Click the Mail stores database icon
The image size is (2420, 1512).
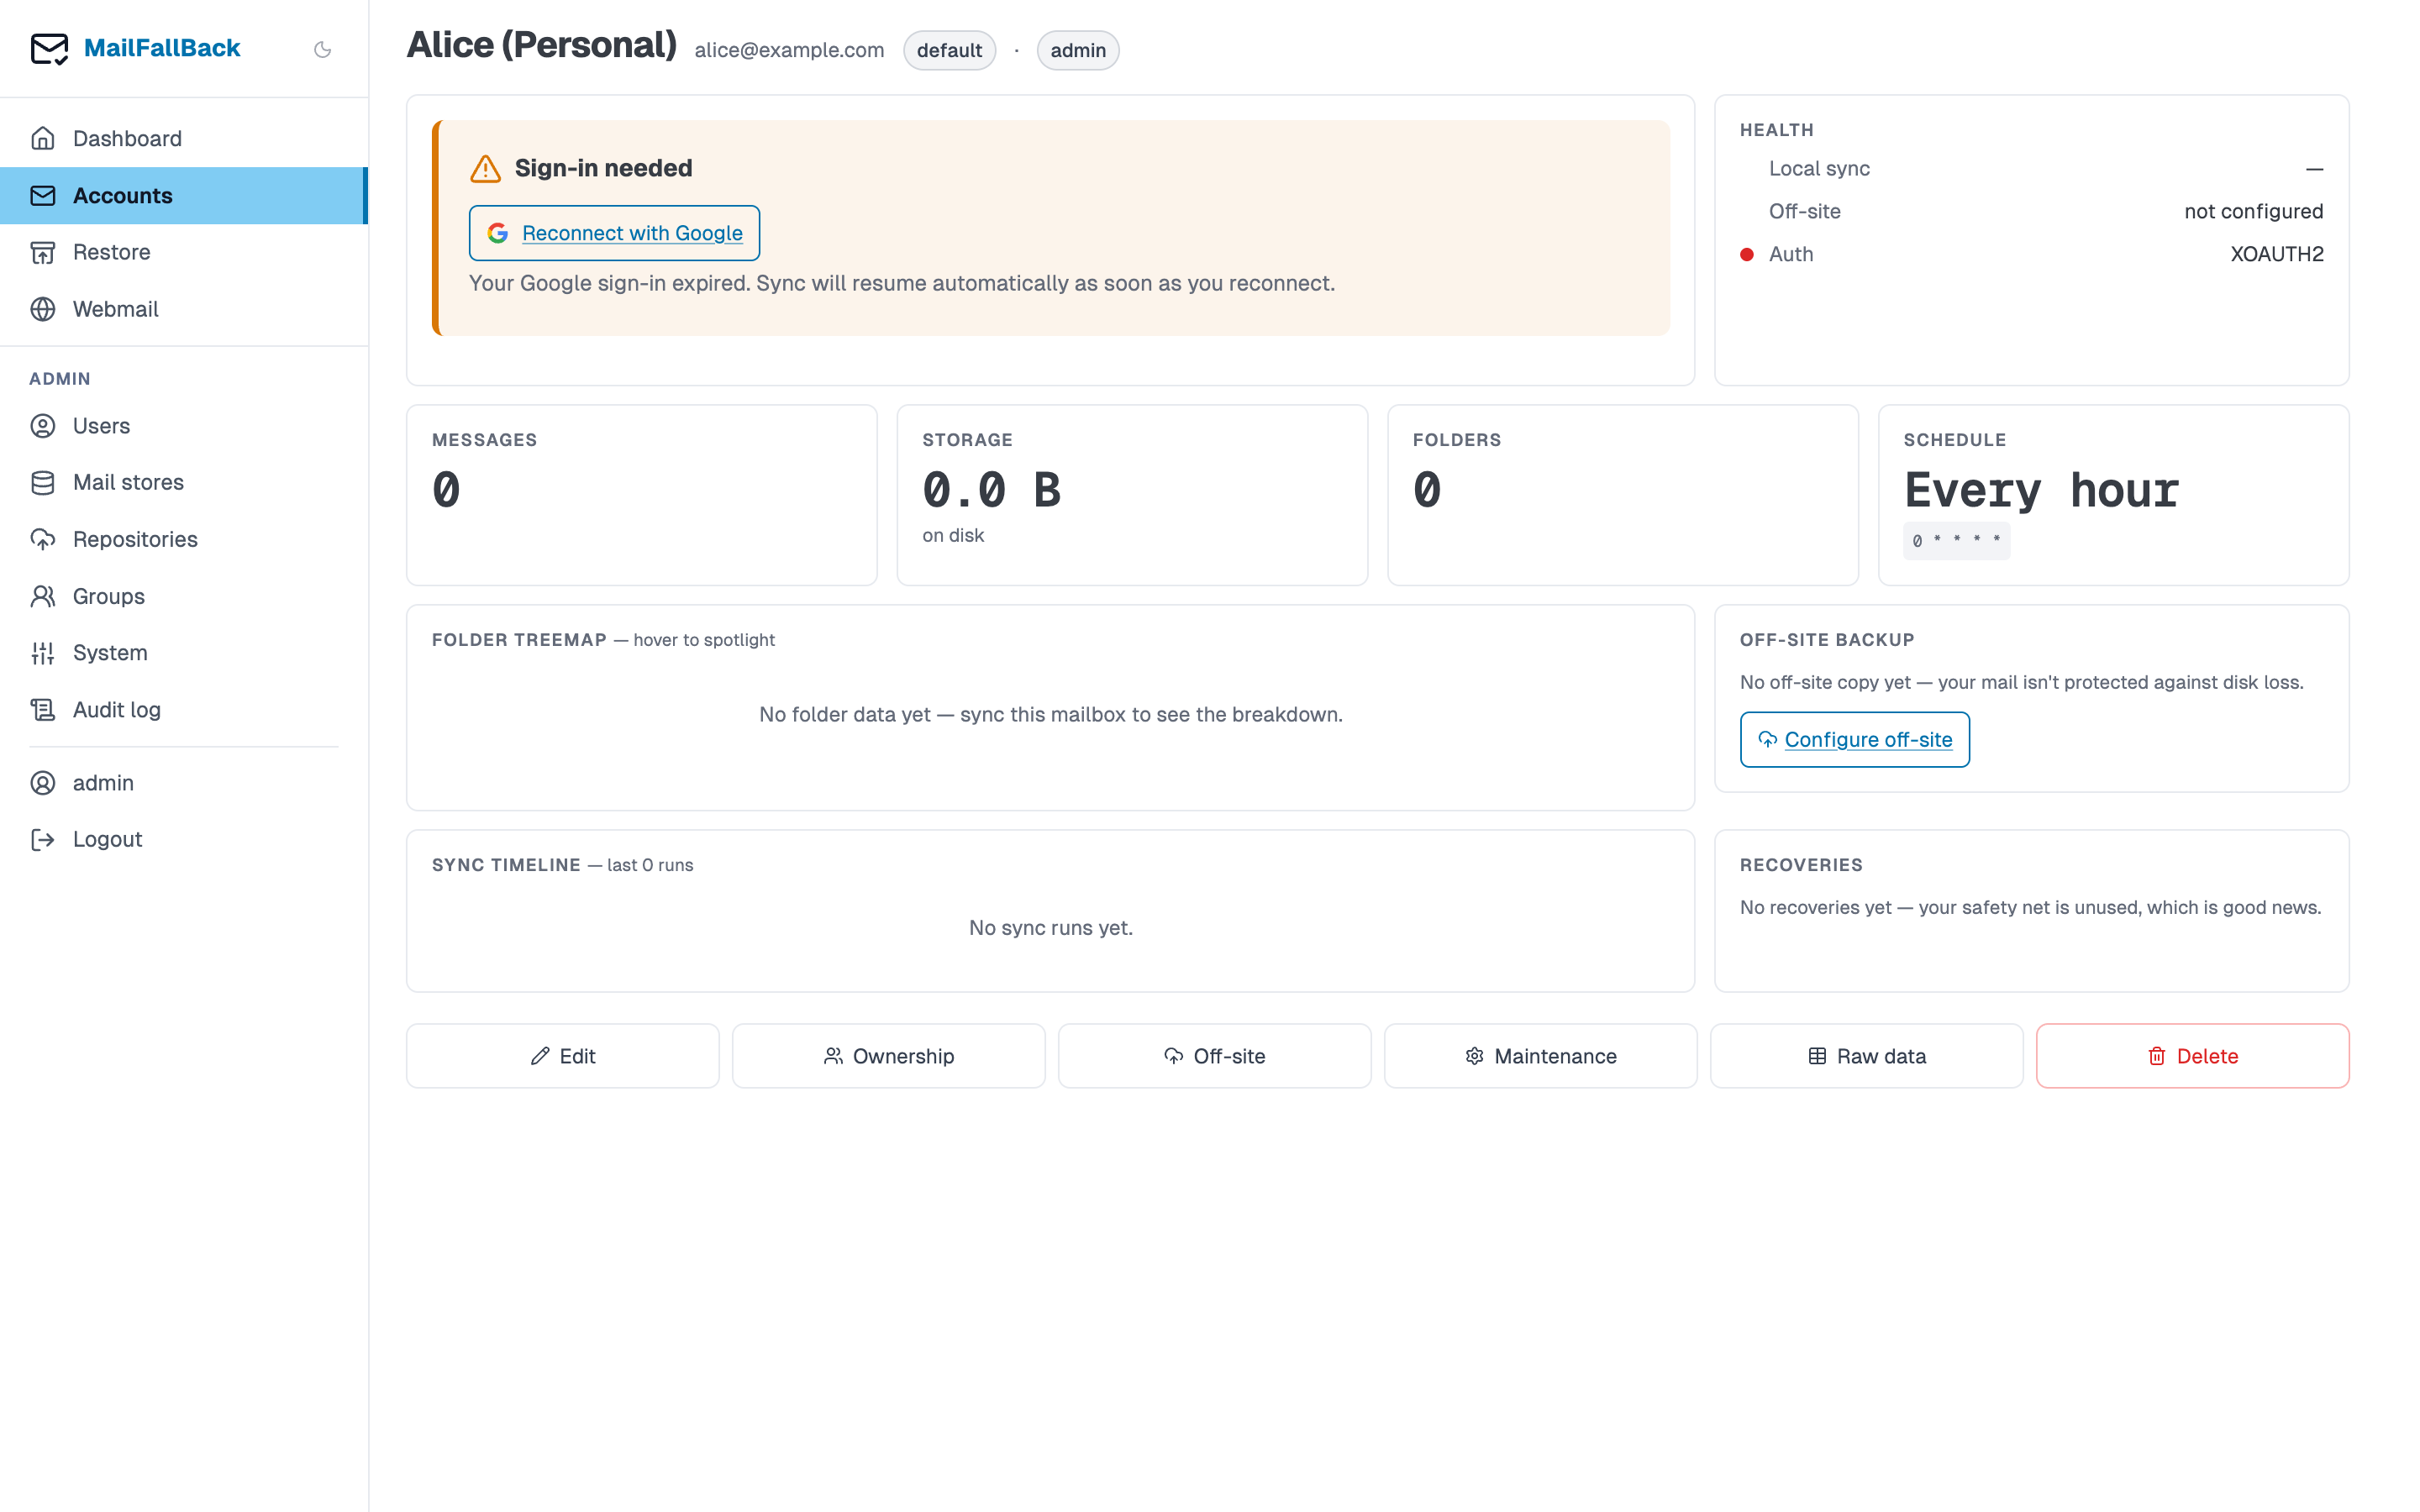pyautogui.click(x=43, y=482)
